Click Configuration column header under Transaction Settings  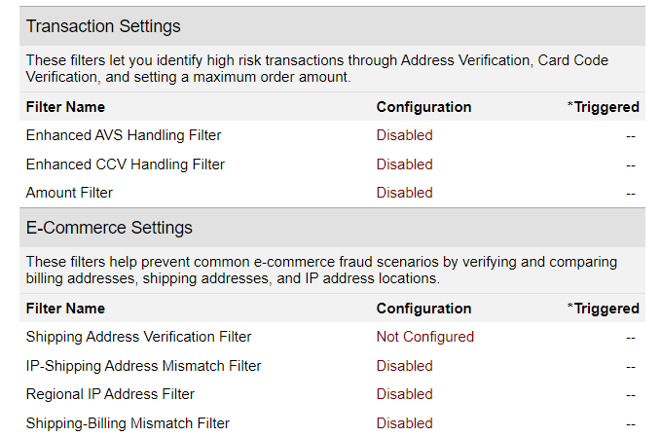pyautogui.click(x=423, y=107)
